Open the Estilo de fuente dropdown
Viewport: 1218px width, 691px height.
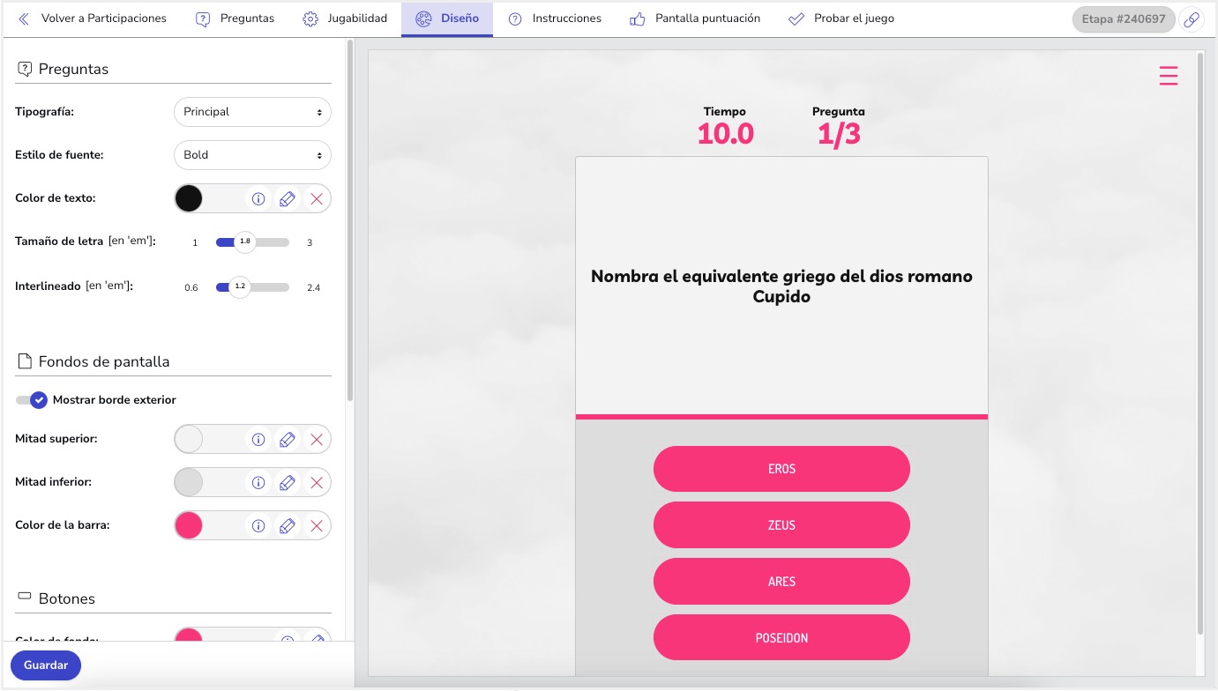252,155
